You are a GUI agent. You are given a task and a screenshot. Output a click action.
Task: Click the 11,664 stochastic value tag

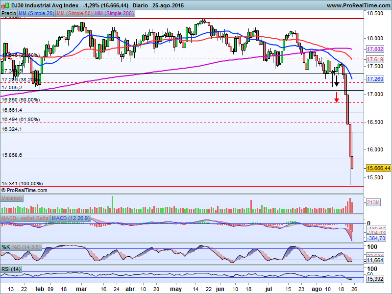375,261
